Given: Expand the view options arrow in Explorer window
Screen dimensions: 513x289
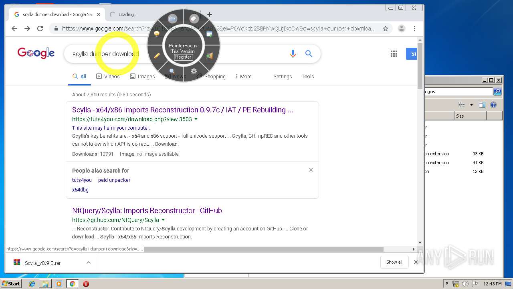Looking at the screenshot, I should 471,105.
